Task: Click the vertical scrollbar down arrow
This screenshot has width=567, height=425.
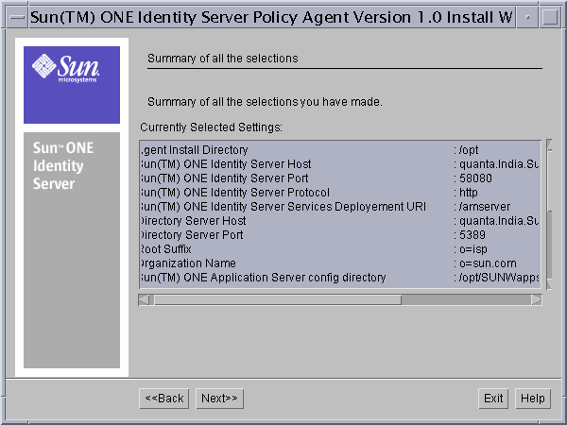Action: 549,283
